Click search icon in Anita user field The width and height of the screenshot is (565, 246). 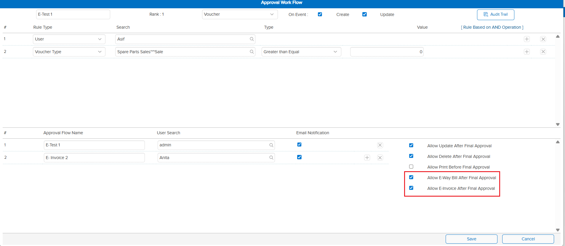[271, 158]
